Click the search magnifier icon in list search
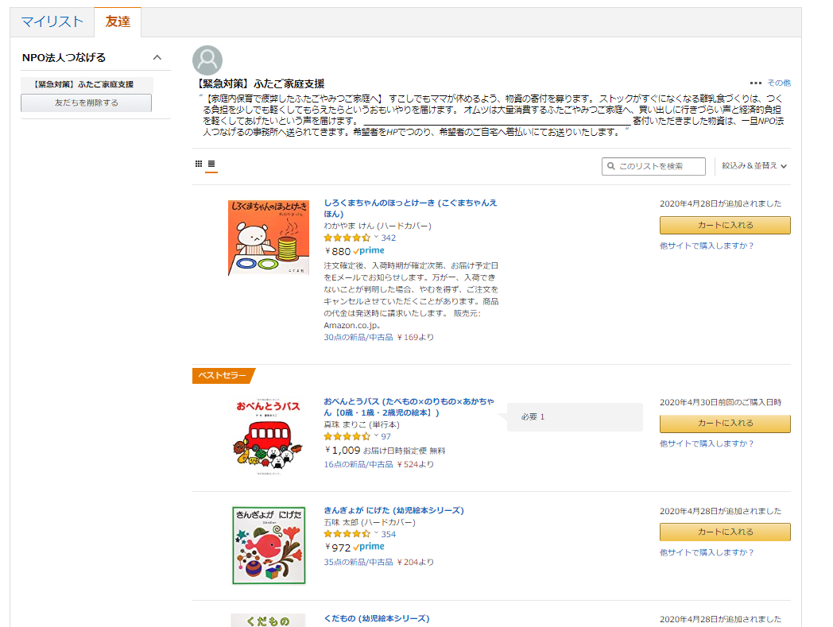 click(x=611, y=166)
